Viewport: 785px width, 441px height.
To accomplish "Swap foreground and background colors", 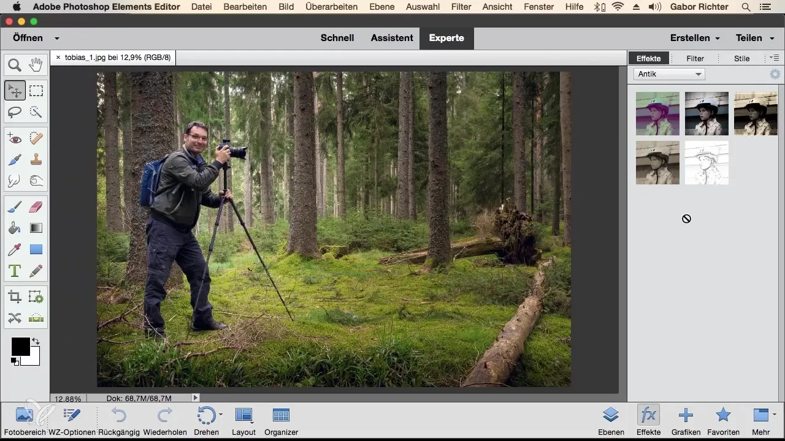I will point(36,341).
